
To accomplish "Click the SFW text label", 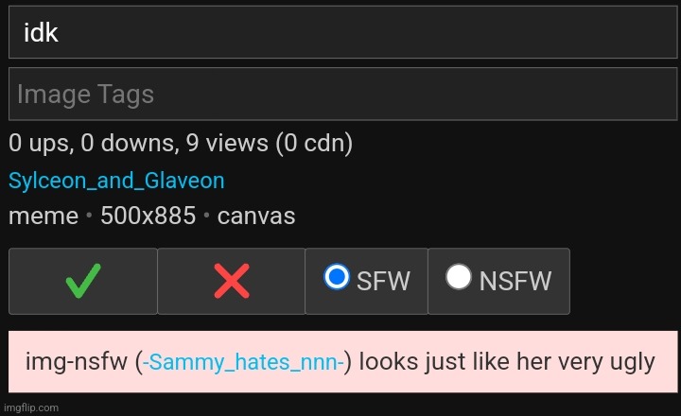I will [x=383, y=281].
